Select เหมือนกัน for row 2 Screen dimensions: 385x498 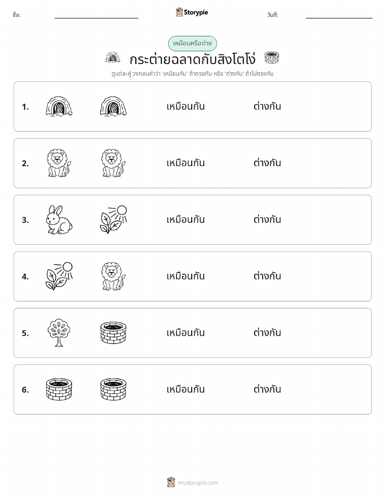coord(186,163)
